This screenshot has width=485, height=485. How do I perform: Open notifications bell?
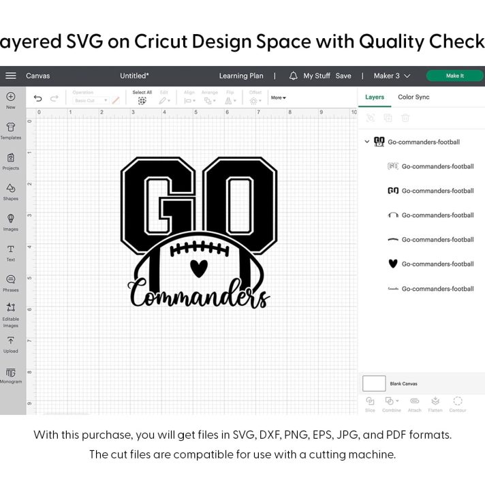pos(293,76)
